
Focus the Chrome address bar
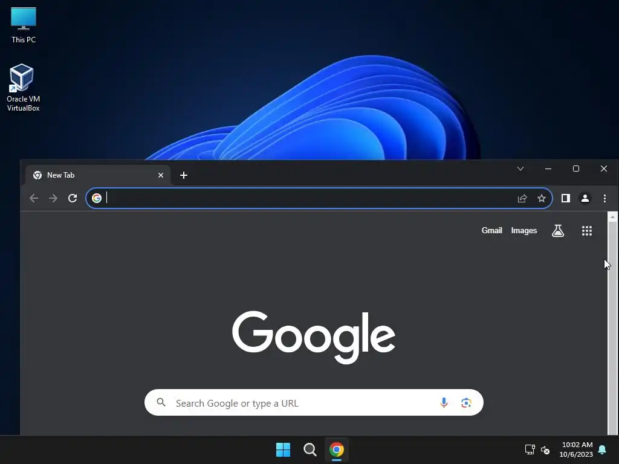319,198
